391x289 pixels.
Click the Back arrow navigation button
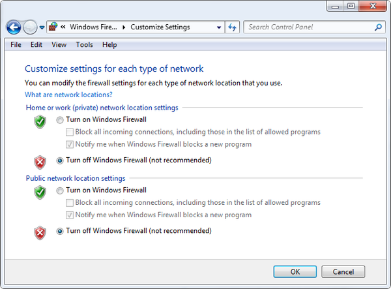click(14, 27)
